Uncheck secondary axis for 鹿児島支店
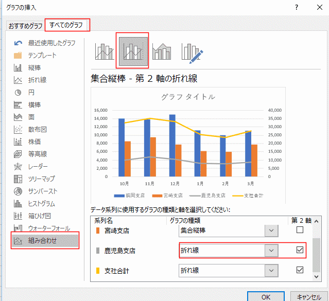This screenshot has height=301, width=329. pos(300,250)
